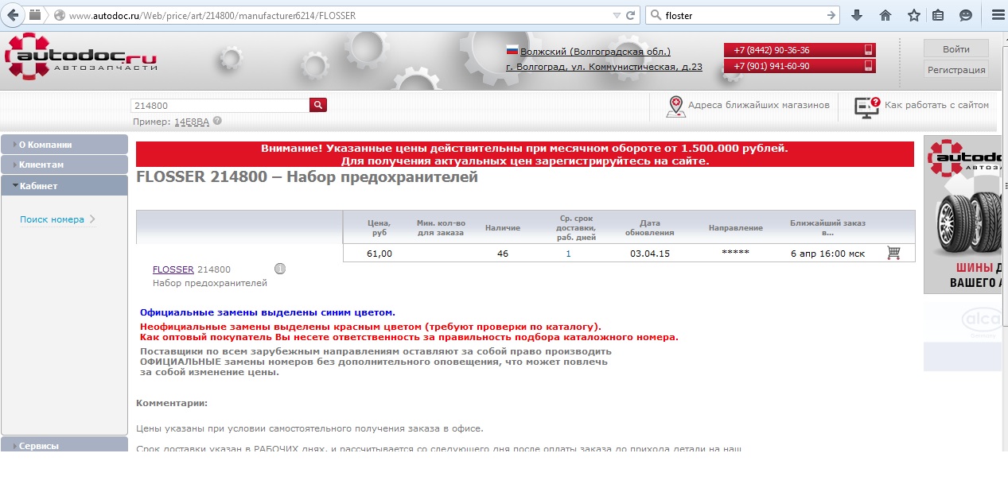Click the Цена, руб column header
Image resolution: width=1008 pixels, height=488 pixels.
click(379, 228)
